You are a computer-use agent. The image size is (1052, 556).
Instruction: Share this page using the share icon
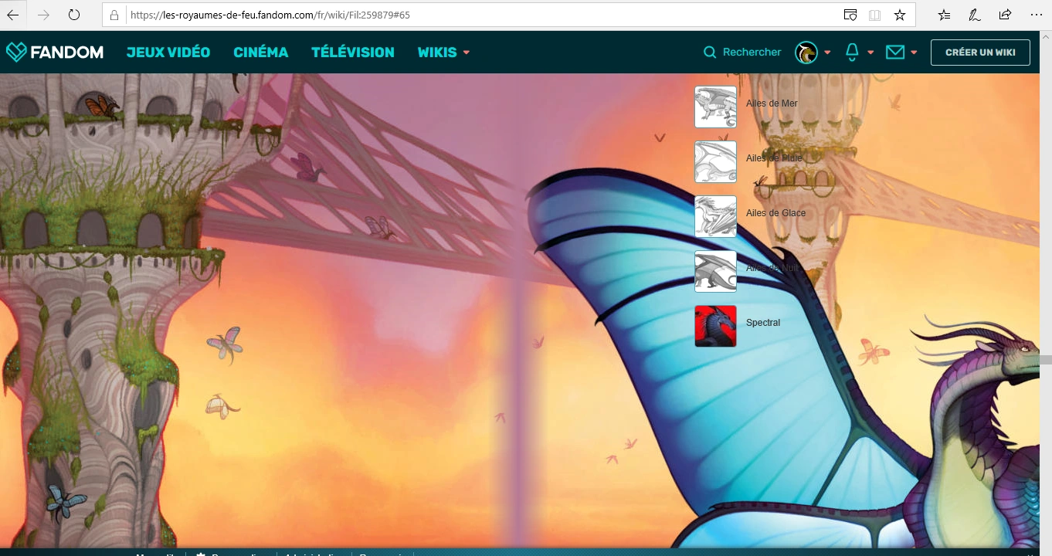1005,15
